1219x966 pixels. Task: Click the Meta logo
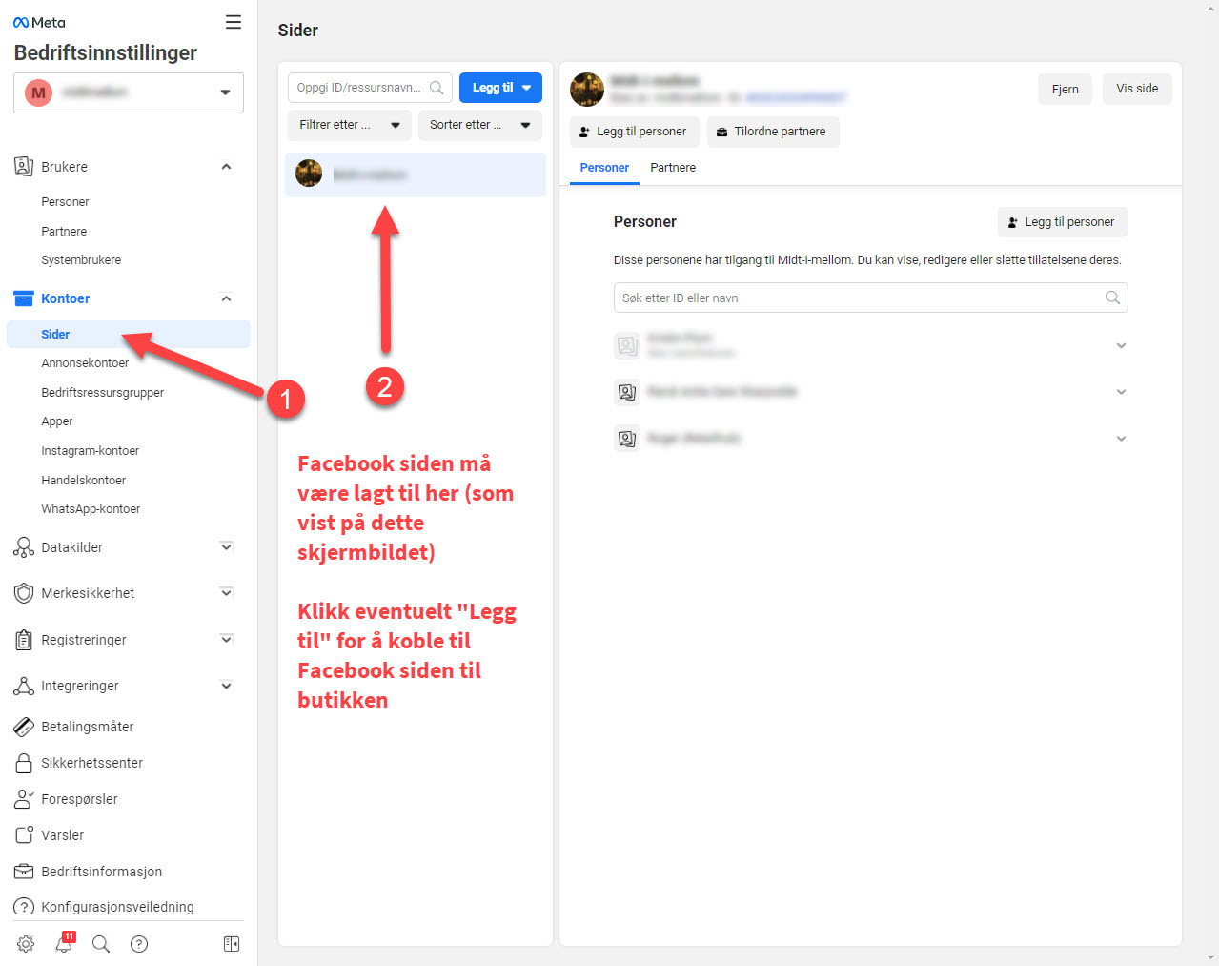coord(39,22)
